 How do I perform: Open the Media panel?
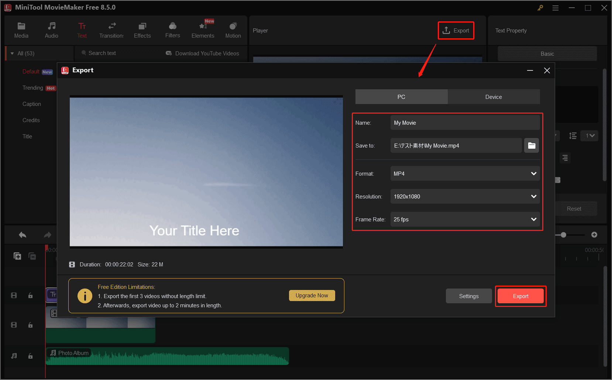(21, 30)
